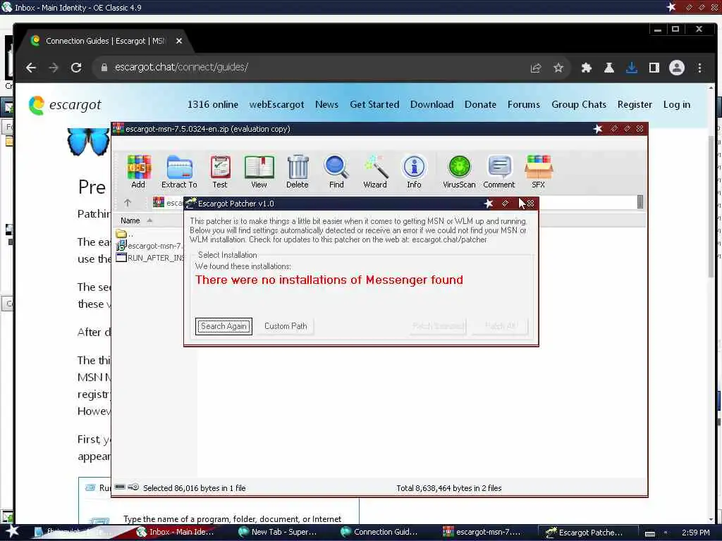Open Get Started nav link
The width and height of the screenshot is (722, 541).
374,104
